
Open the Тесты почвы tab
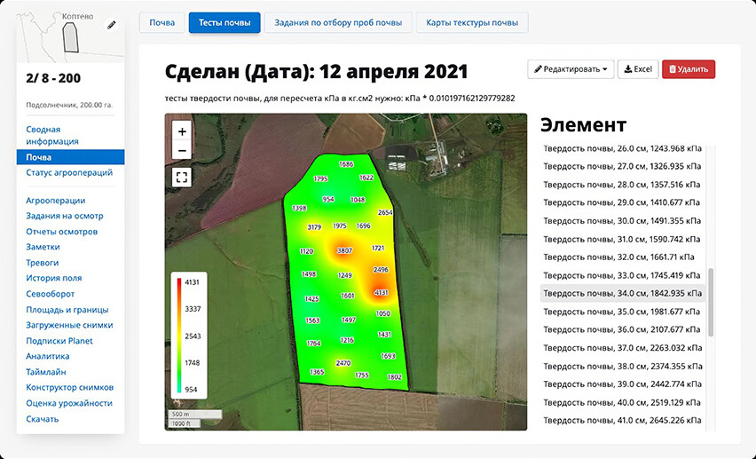tap(224, 23)
